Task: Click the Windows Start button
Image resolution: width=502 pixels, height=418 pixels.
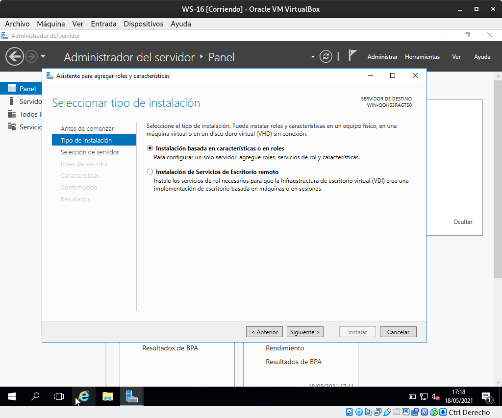Action: pos(12,396)
